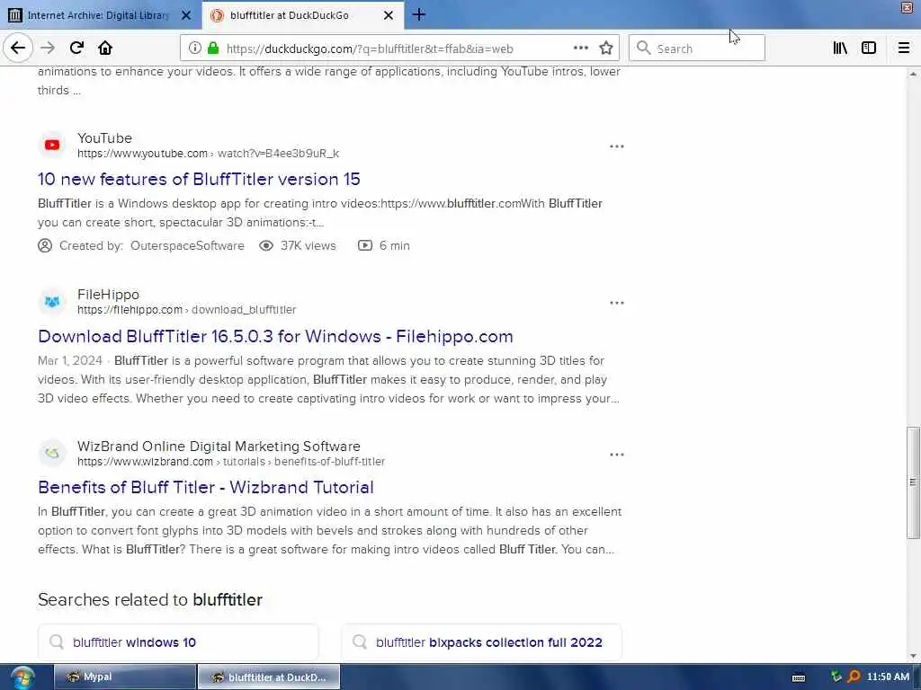Open the hamburger application menu
The height and width of the screenshot is (690, 921).
[x=903, y=49]
